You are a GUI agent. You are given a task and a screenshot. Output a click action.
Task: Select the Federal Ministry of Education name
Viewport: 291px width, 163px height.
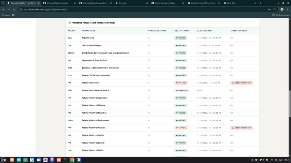tap(94, 113)
